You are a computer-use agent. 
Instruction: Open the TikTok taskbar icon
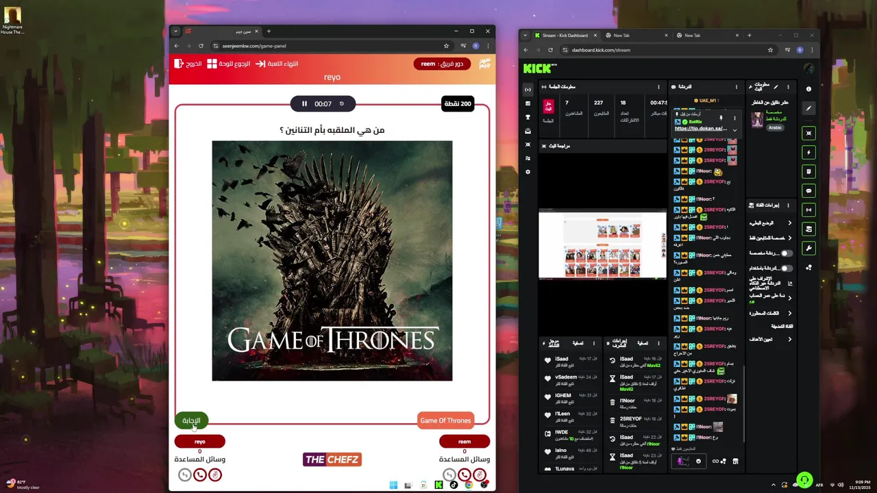coord(454,485)
